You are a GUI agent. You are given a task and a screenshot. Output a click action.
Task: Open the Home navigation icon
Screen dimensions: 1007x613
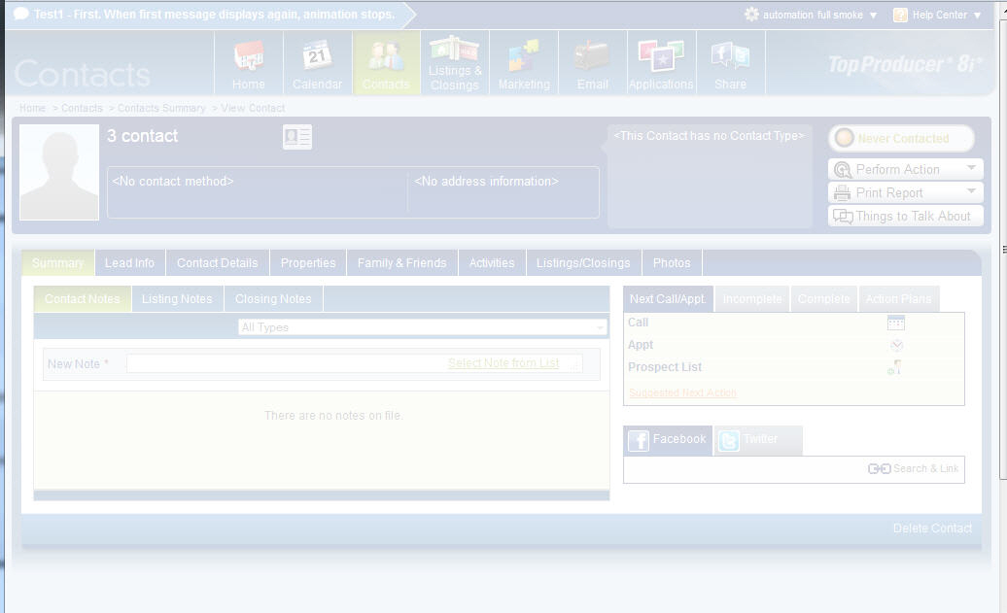click(249, 57)
